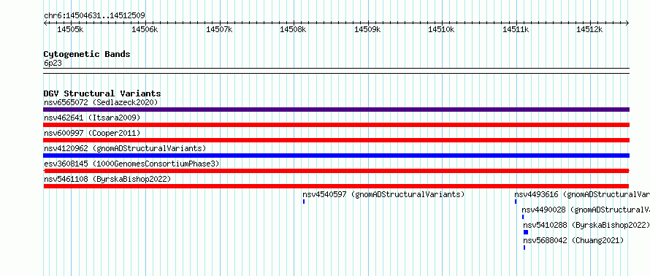Click the 14505k ruler label
The height and width of the screenshot is (276, 650).
point(70,29)
